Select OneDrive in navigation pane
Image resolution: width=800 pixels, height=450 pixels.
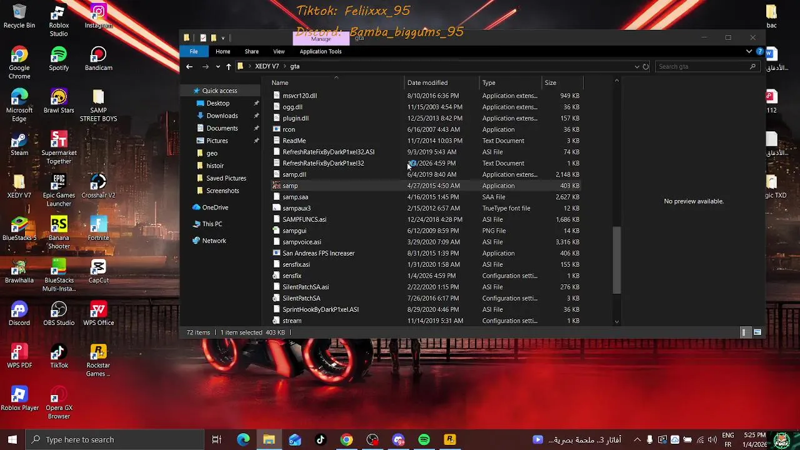coord(215,207)
